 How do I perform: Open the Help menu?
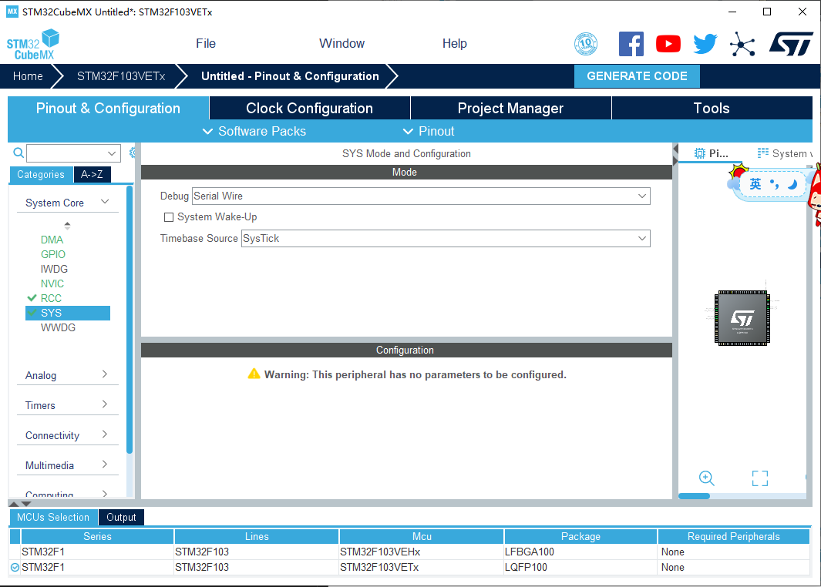[x=455, y=43]
